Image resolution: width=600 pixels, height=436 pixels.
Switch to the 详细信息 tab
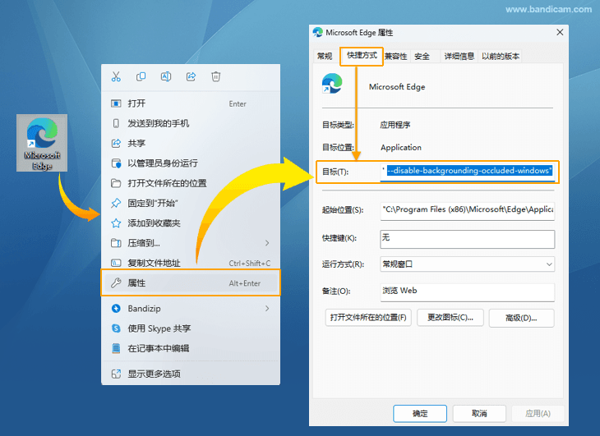(x=459, y=57)
